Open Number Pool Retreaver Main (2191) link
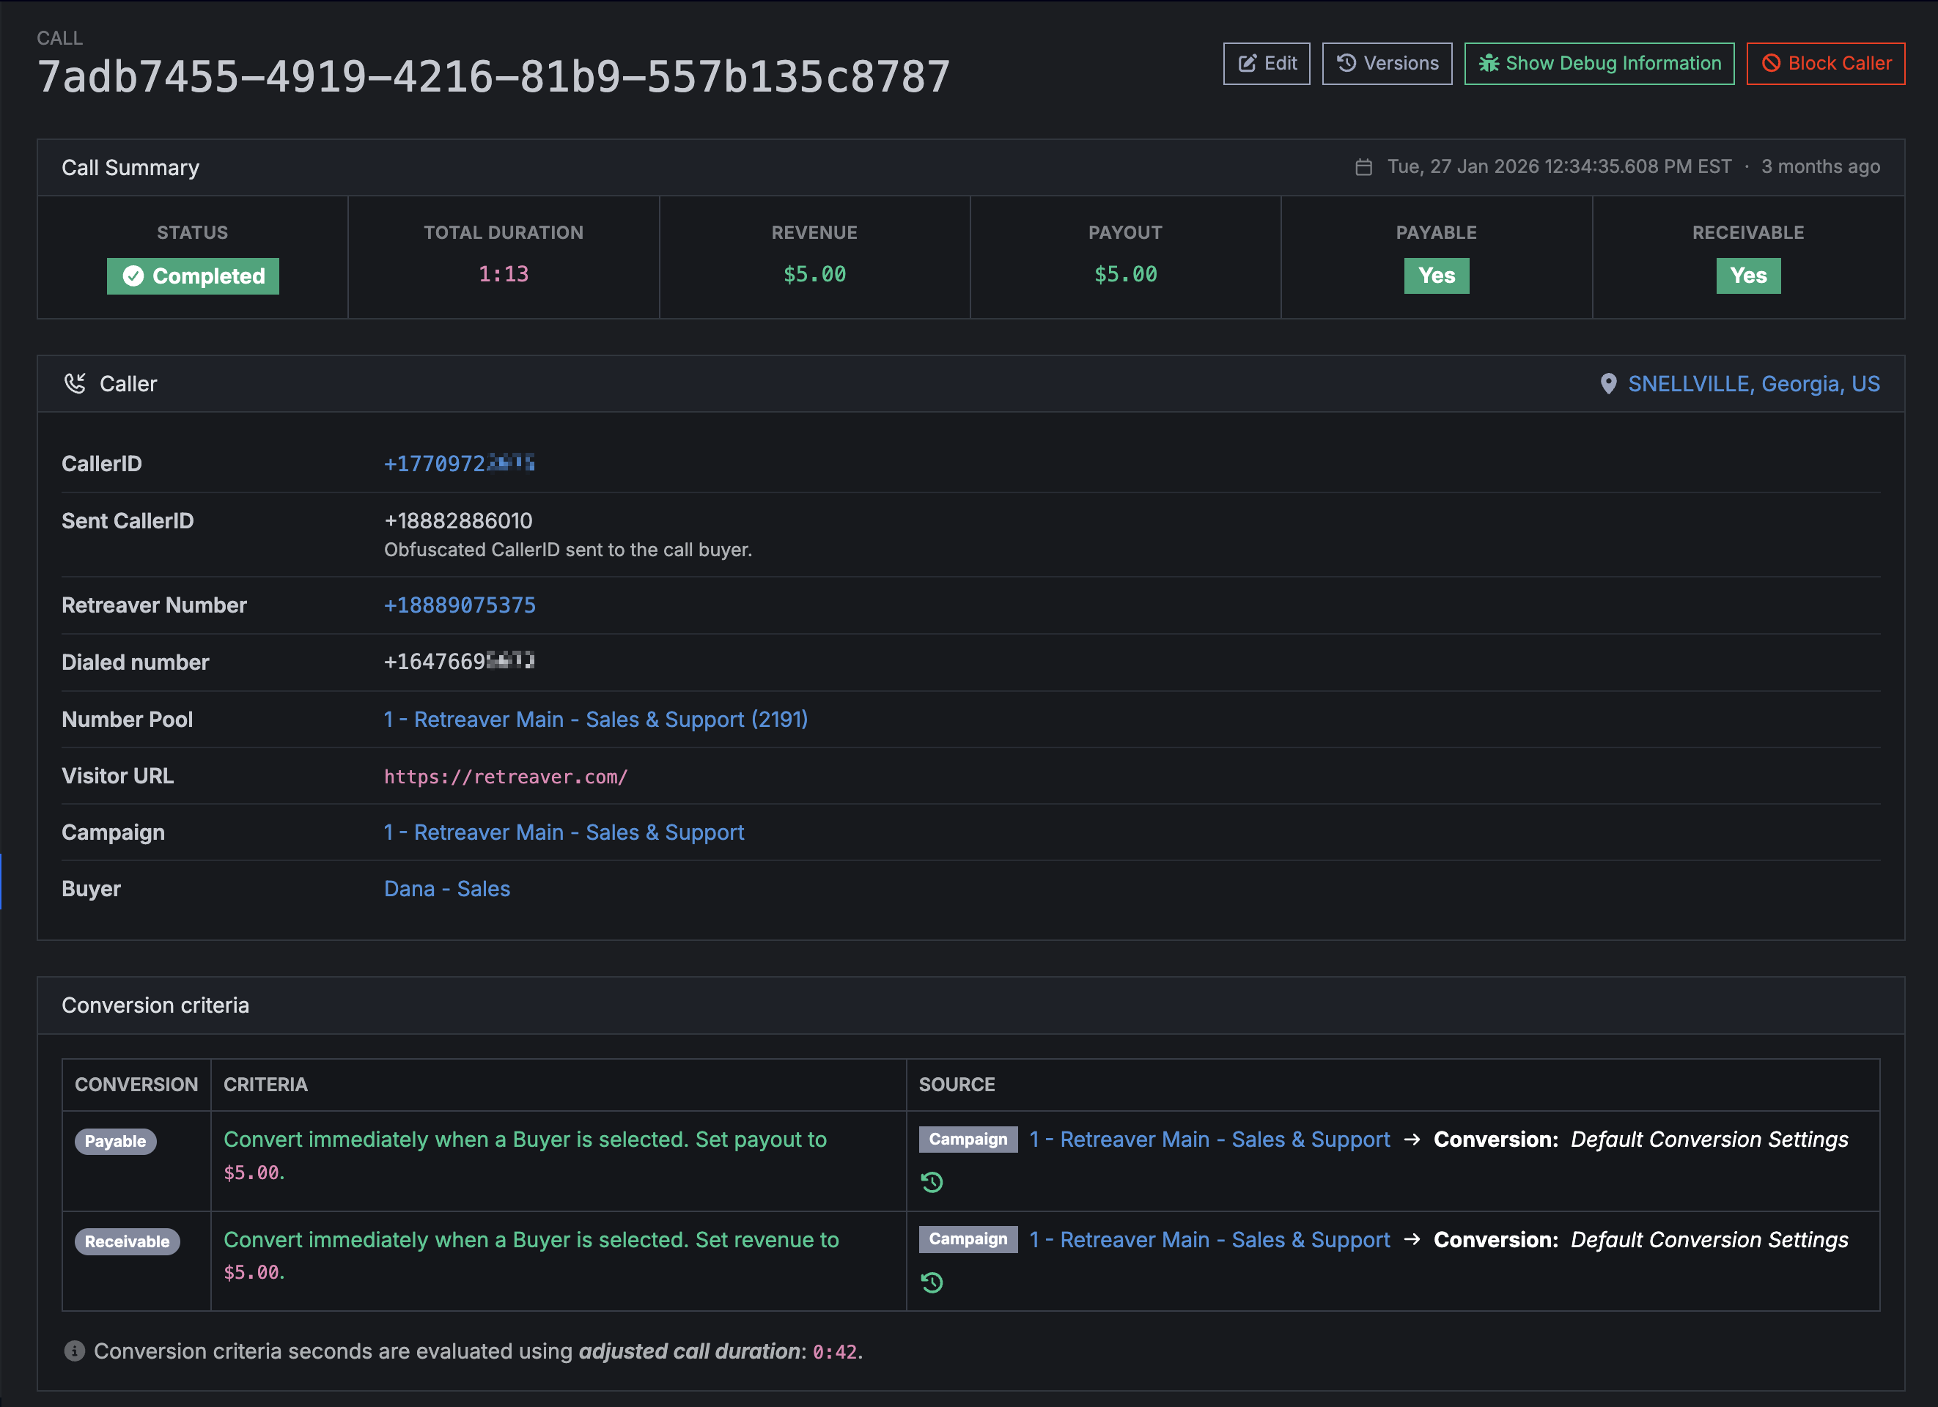The width and height of the screenshot is (1938, 1407). click(596, 720)
